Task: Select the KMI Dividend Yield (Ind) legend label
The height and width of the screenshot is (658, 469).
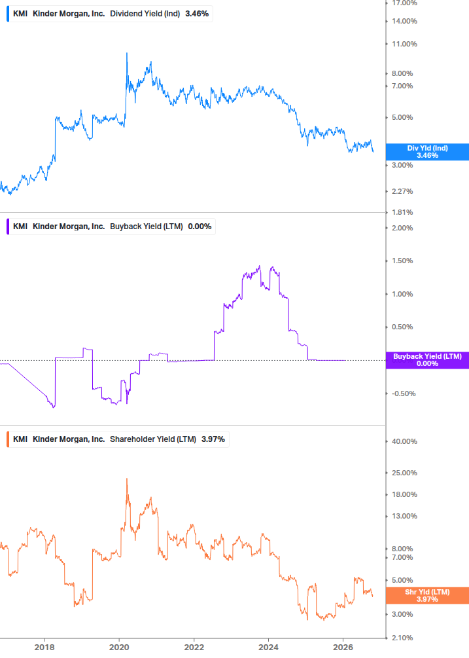Action: (111, 14)
